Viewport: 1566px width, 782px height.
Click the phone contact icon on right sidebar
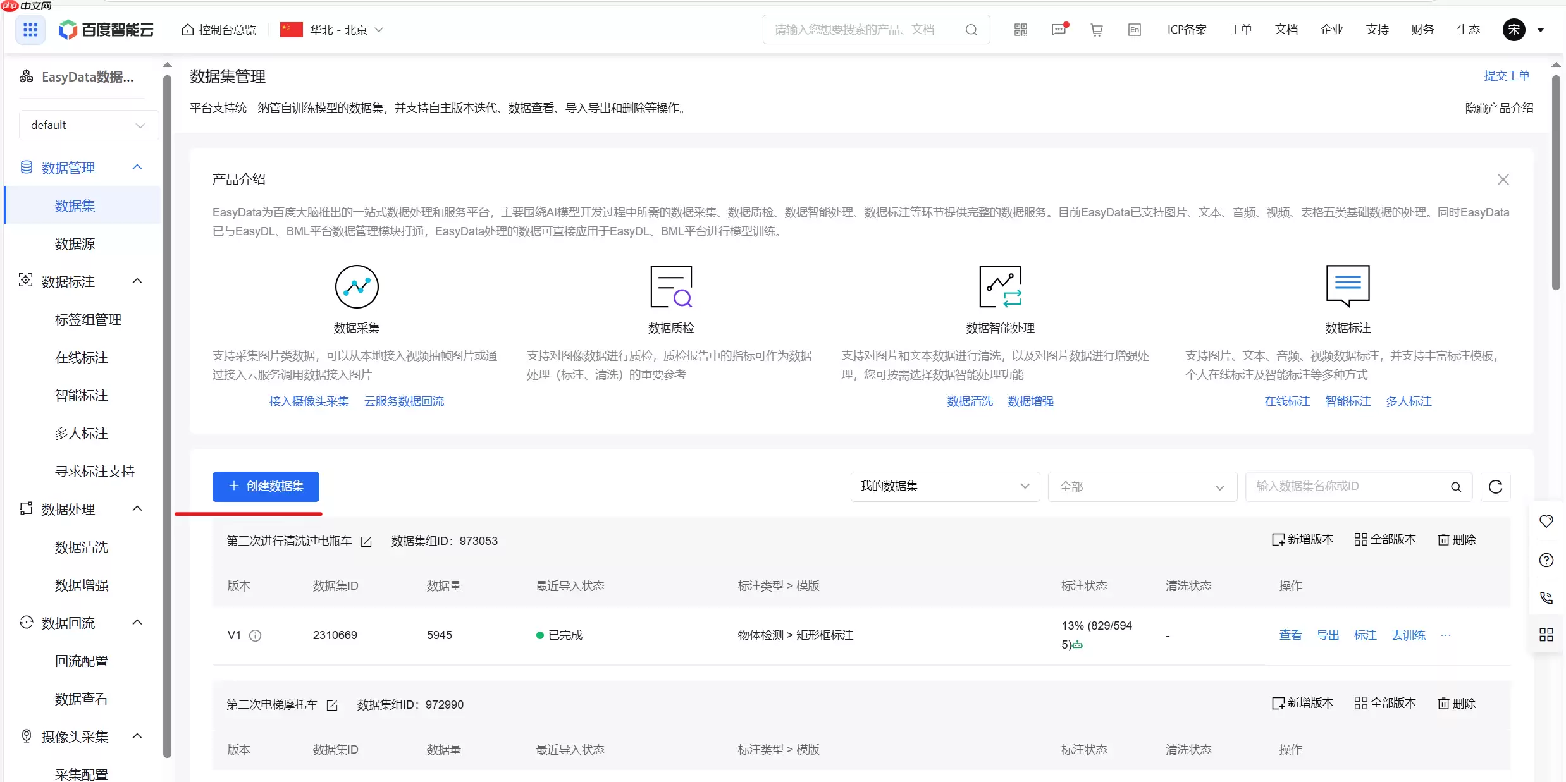(x=1547, y=598)
